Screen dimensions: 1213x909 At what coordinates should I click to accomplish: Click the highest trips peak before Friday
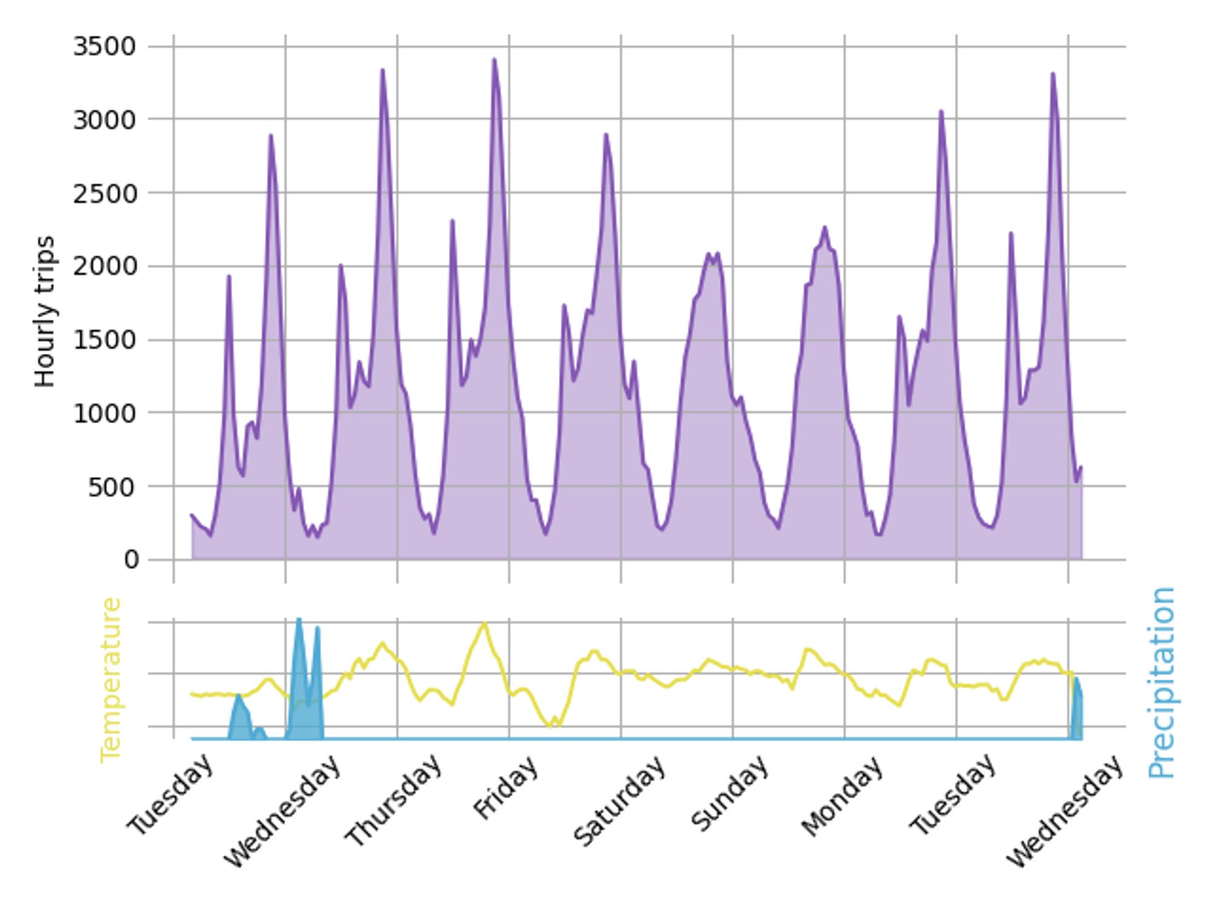click(x=495, y=59)
